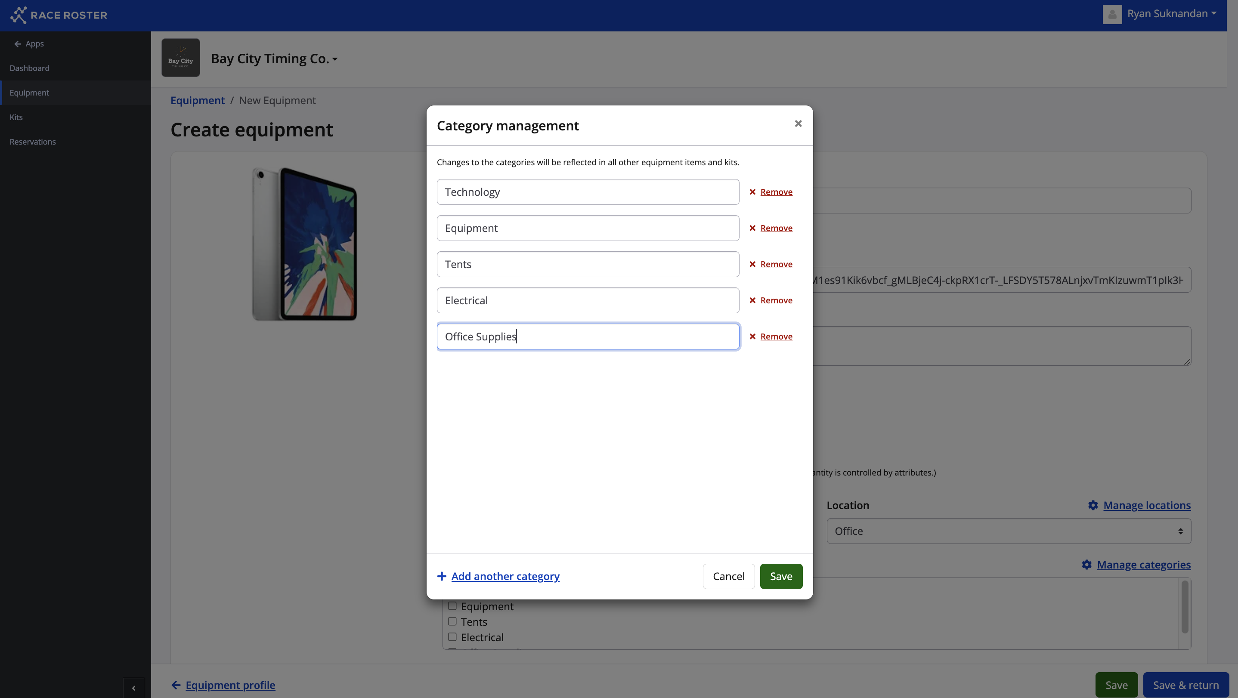Click the X icon beside Office Supplies' Remove
This screenshot has height=698, width=1238.
click(x=752, y=336)
